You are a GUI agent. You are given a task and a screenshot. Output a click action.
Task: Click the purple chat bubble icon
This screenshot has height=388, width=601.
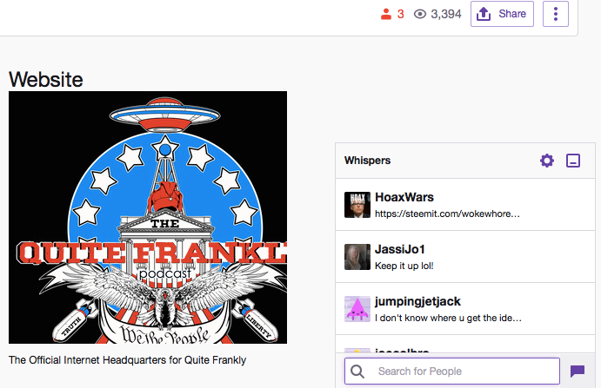tap(578, 372)
